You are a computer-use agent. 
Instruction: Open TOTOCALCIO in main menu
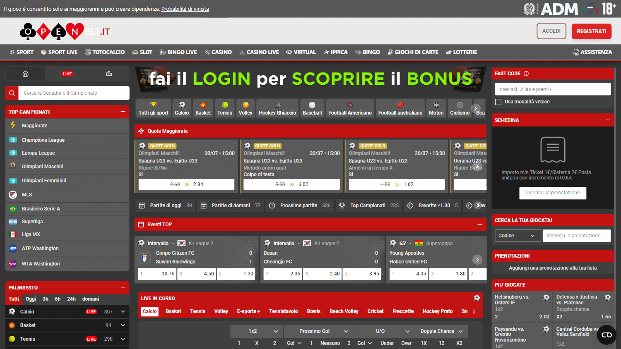[x=105, y=52]
